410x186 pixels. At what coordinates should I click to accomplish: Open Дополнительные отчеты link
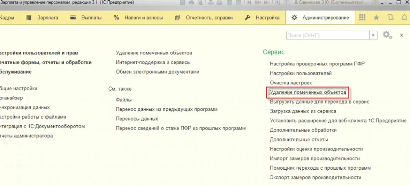pos(299,140)
